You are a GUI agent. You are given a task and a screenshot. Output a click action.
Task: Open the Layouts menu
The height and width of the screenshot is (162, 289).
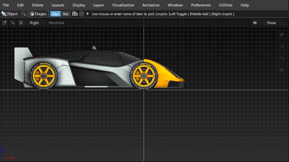pos(58,5)
